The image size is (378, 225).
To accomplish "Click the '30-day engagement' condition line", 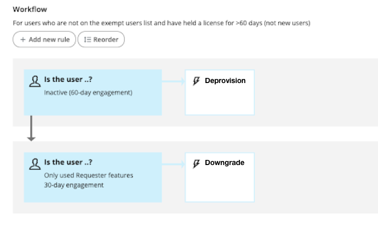I will [x=73, y=185].
